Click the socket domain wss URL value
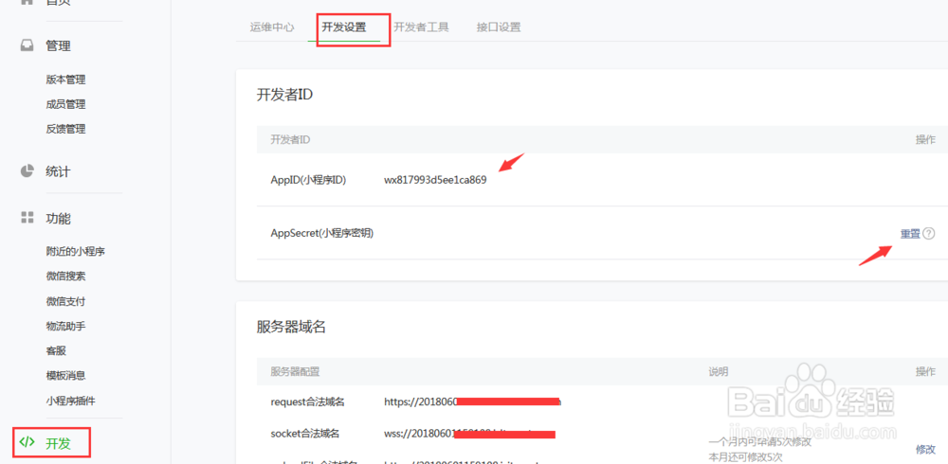 pyautogui.click(x=470, y=433)
